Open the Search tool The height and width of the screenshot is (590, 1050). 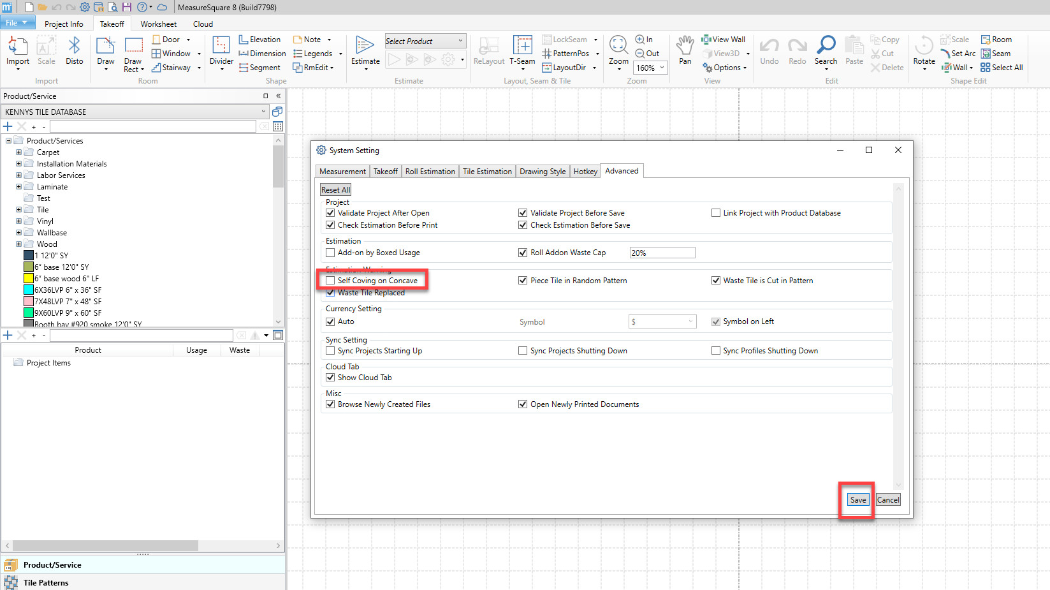826,51
